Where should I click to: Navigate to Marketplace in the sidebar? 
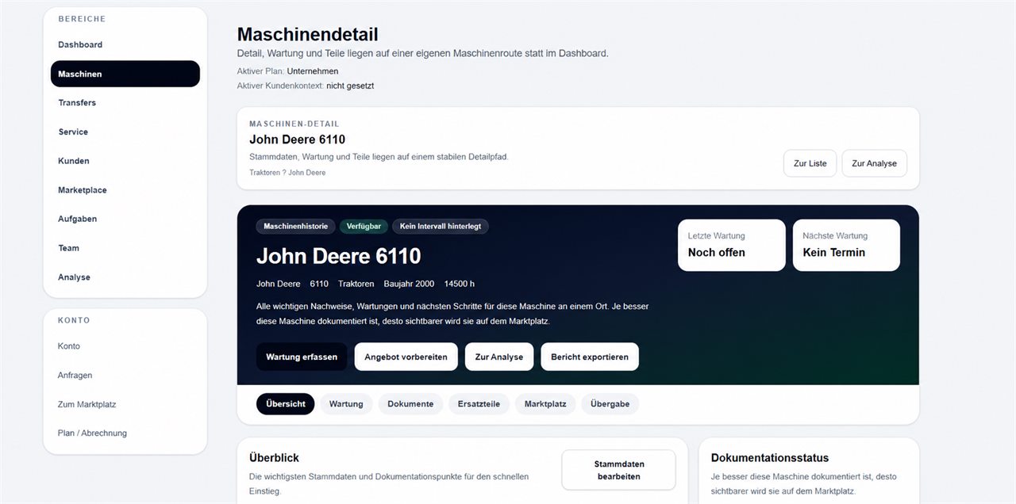[125, 190]
